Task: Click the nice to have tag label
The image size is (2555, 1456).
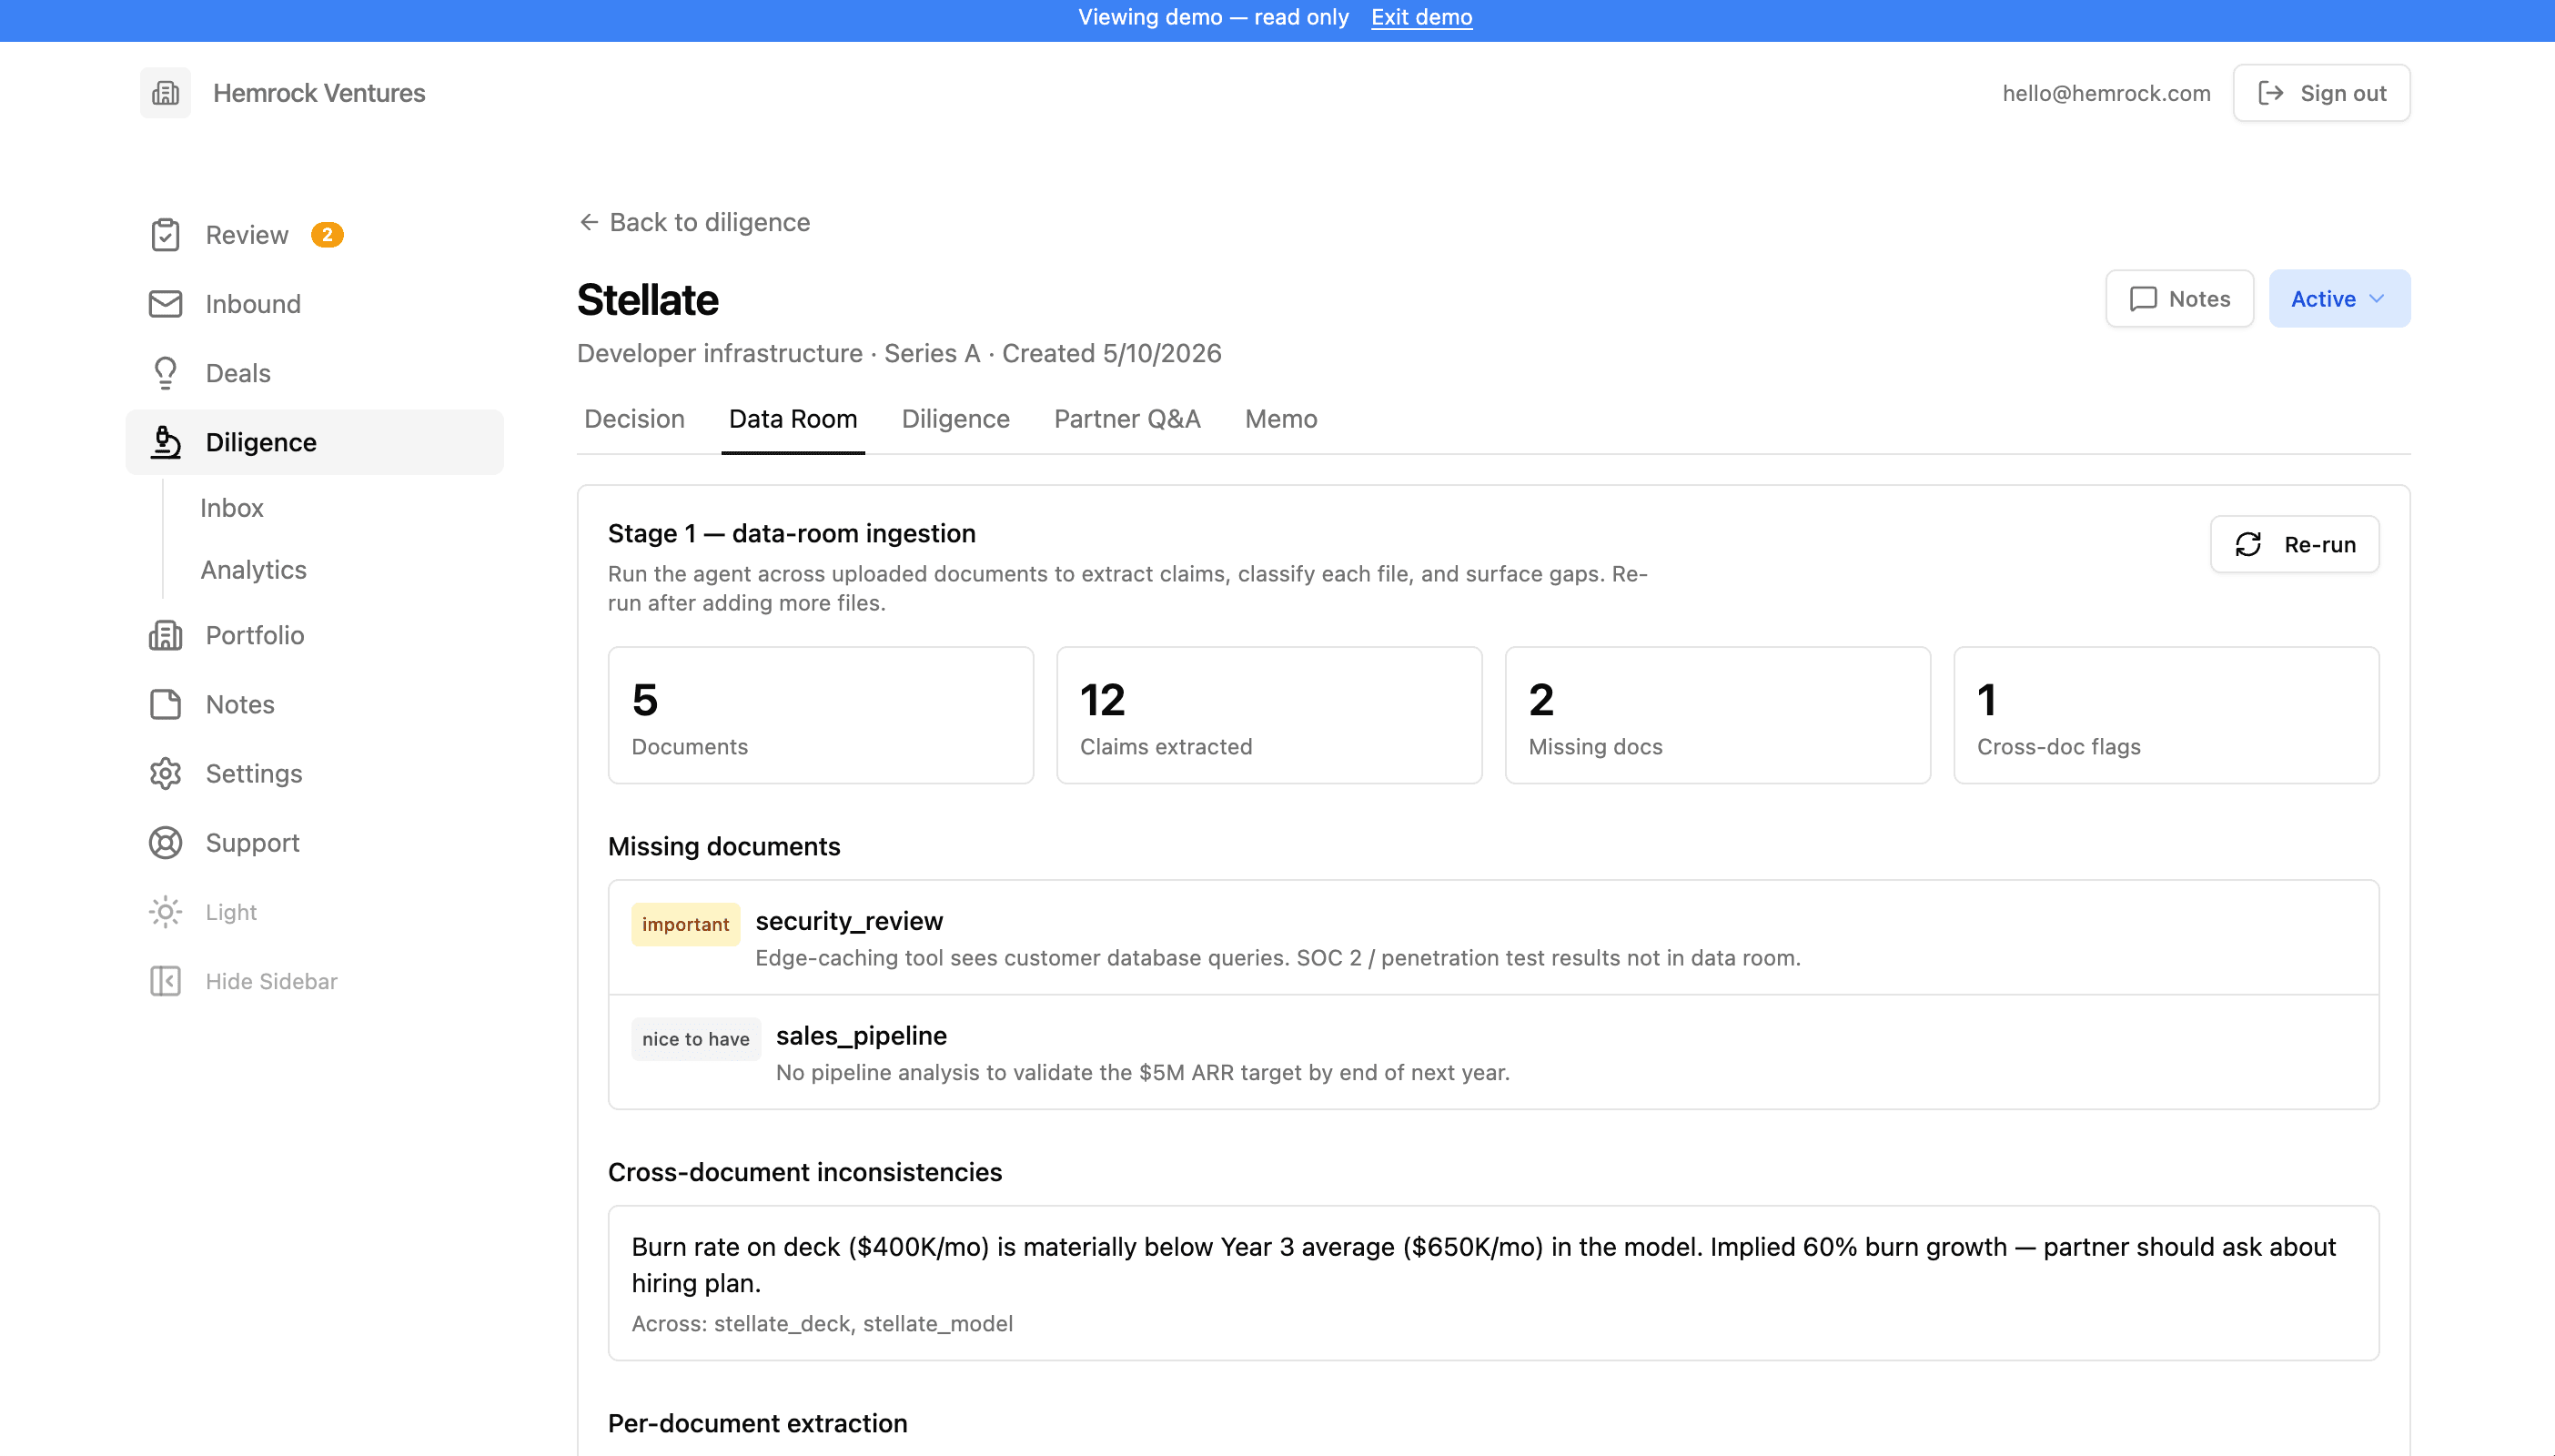Action: click(x=696, y=1040)
